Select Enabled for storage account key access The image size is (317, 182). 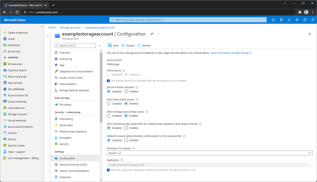coord(126,116)
